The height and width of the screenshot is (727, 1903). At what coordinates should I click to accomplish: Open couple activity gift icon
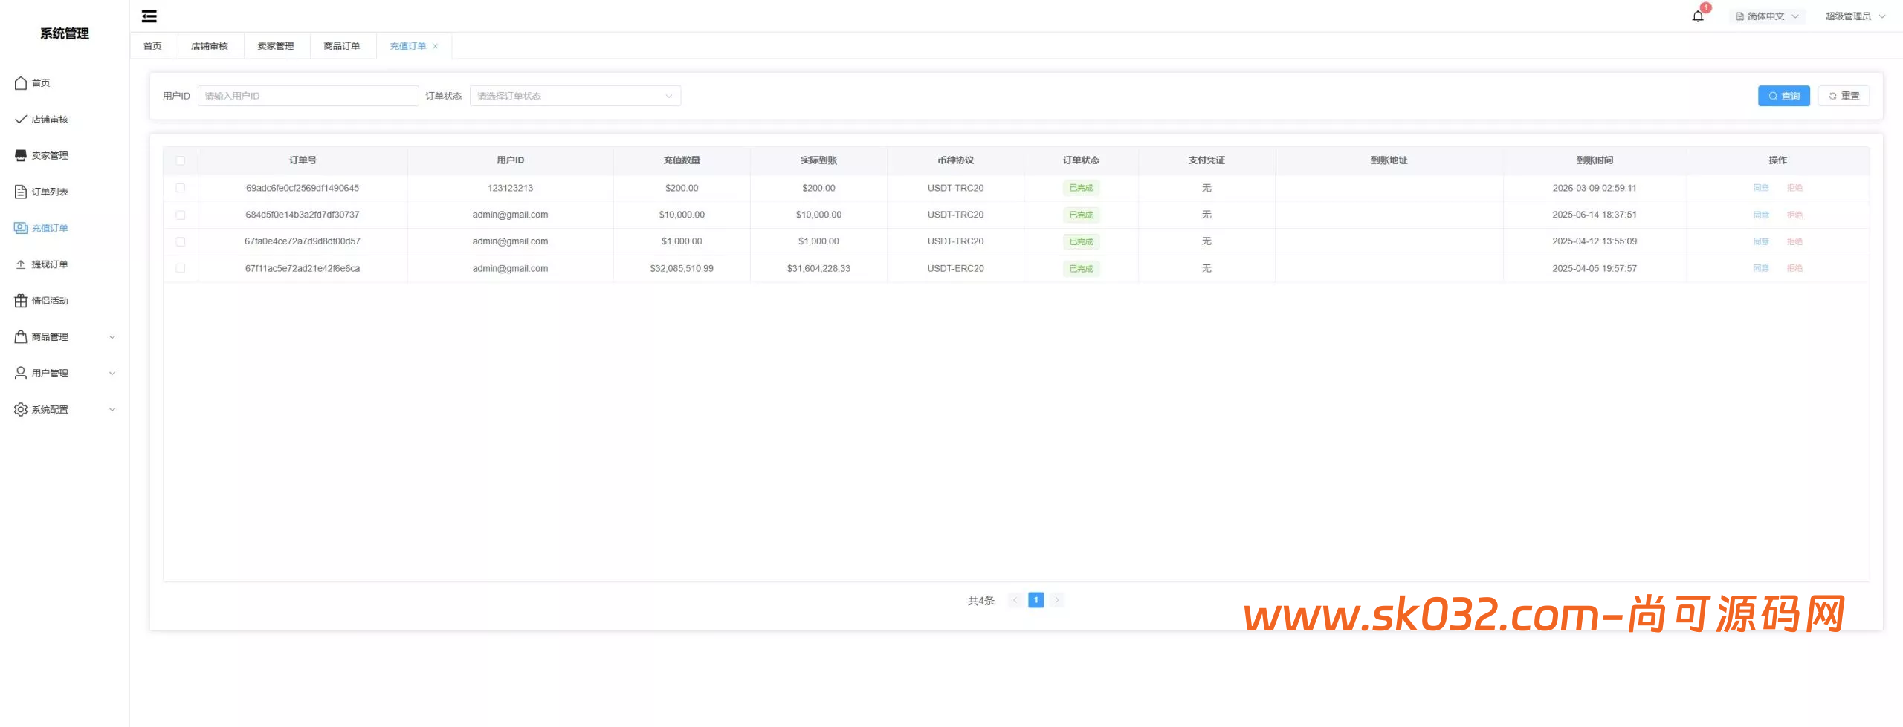(x=21, y=301)
